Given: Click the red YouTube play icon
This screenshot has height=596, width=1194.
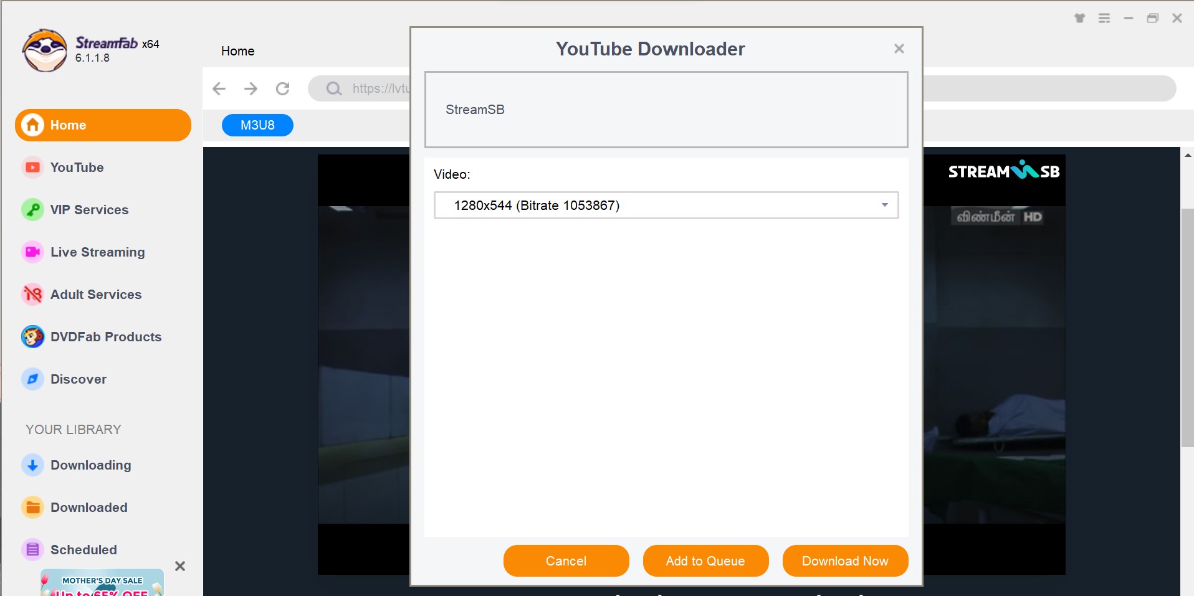Looking at the screenshot, I should (32, 168).
